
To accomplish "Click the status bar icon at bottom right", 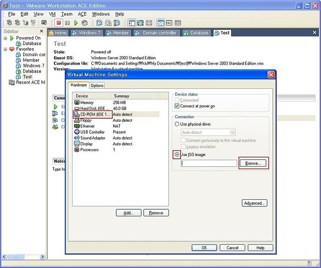I will point(310,263).
